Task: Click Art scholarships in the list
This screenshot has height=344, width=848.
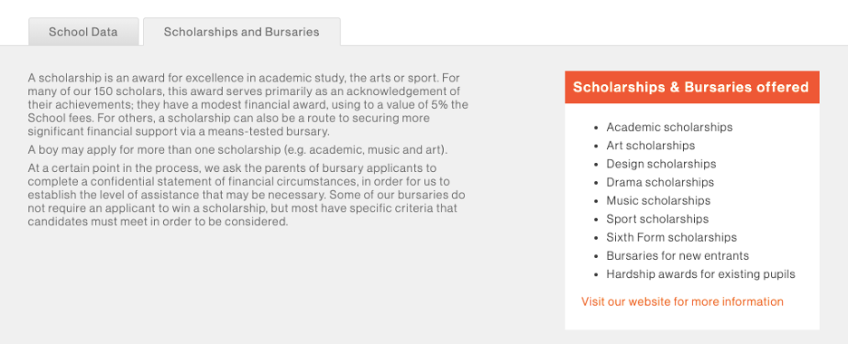Action: click(x=650, y=145)
